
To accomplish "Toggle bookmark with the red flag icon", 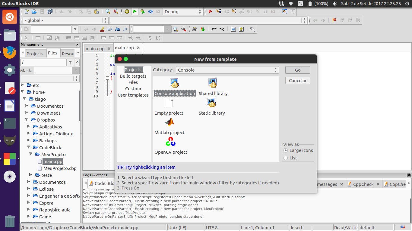I will tap(334, 20).
